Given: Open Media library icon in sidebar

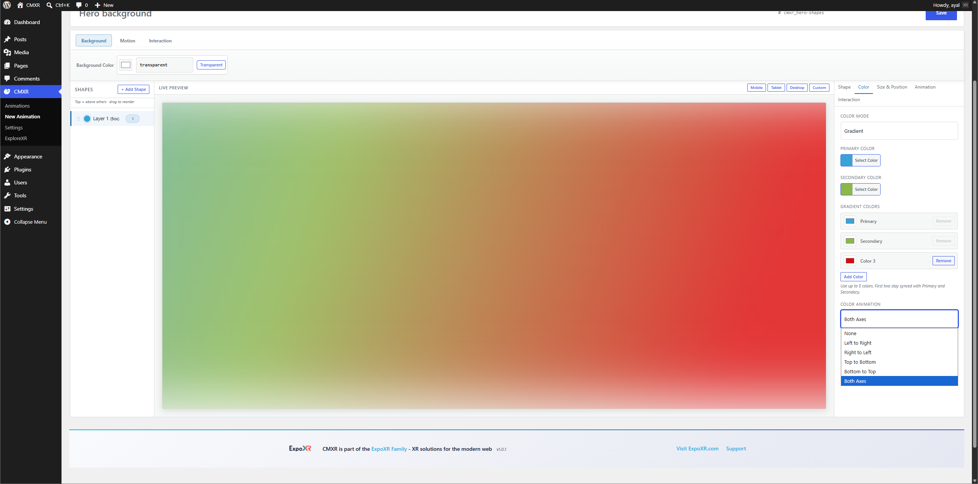Looking at the screenshot, I should pyautogui.click(x=7, y=52).
